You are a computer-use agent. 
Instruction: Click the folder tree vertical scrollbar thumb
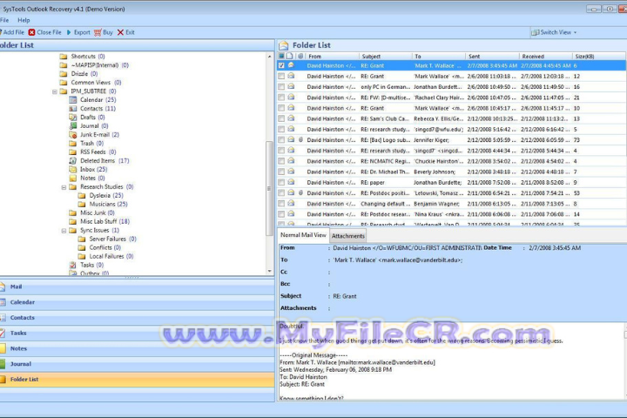click(269, 188)
